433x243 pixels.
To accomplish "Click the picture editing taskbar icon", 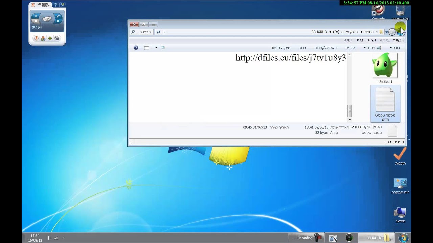I will (x=333, y=238).
